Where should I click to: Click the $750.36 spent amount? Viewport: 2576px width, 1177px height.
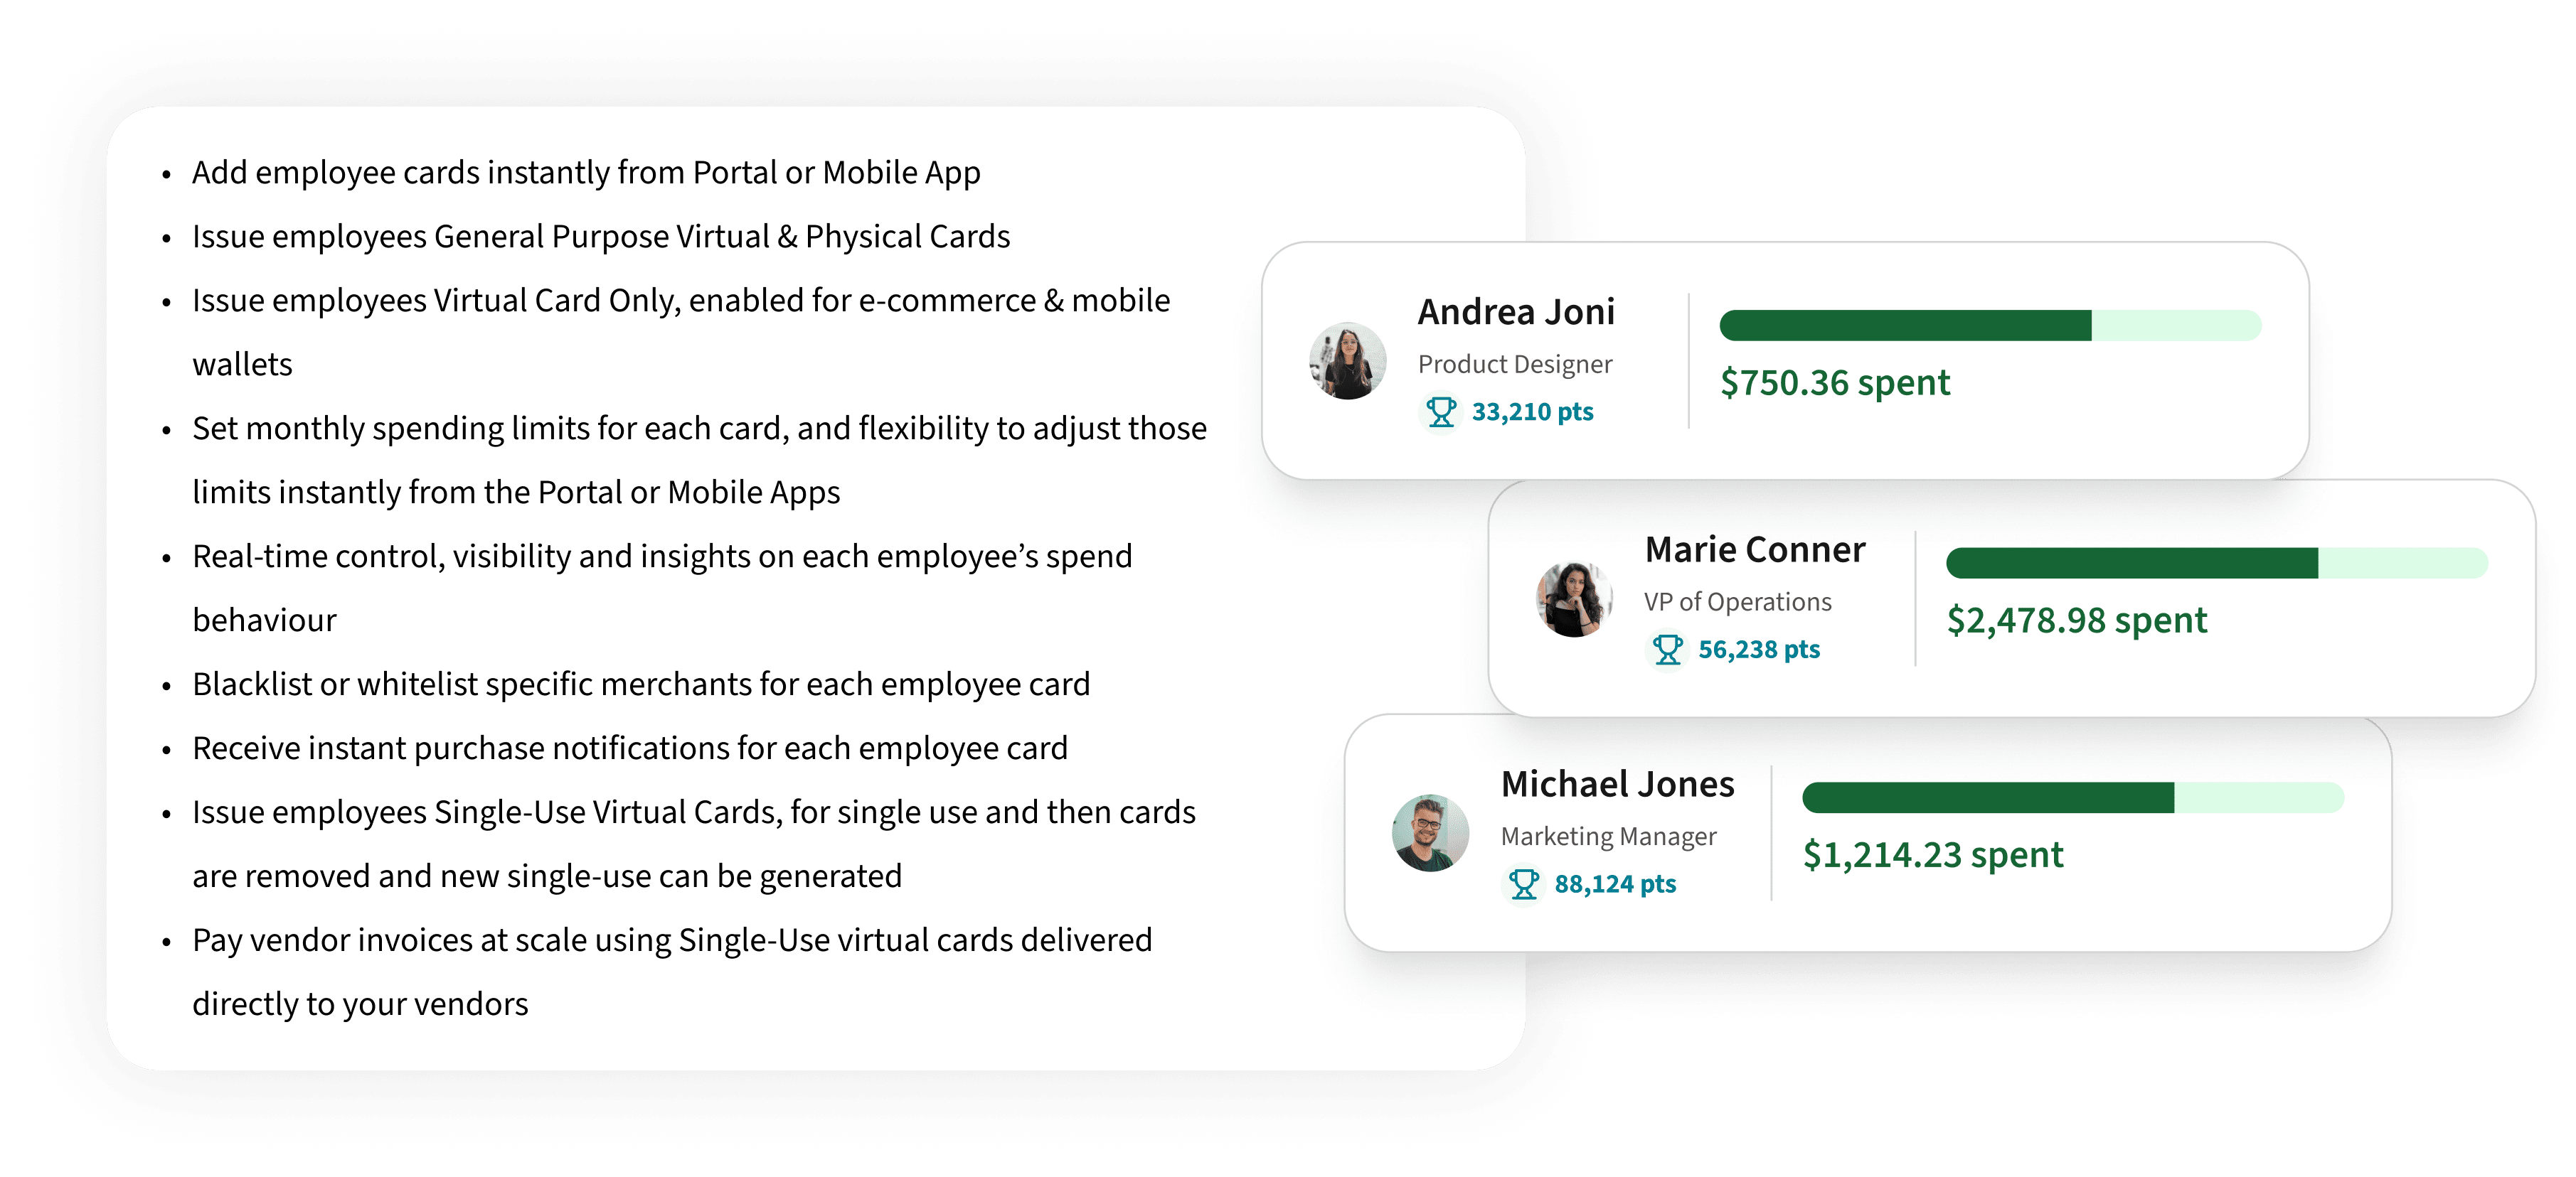pyautogui.click(x=1834, y=382)
